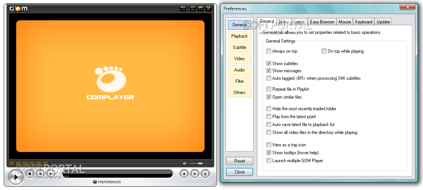Viewport: 423px width, 190px height.
Task: Switch to the Mouse tab
Action: [x=345, y=22]
